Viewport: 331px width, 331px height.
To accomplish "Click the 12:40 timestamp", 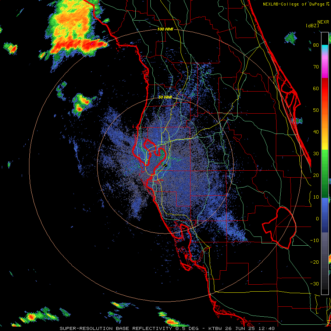I will tap(267, 328).
